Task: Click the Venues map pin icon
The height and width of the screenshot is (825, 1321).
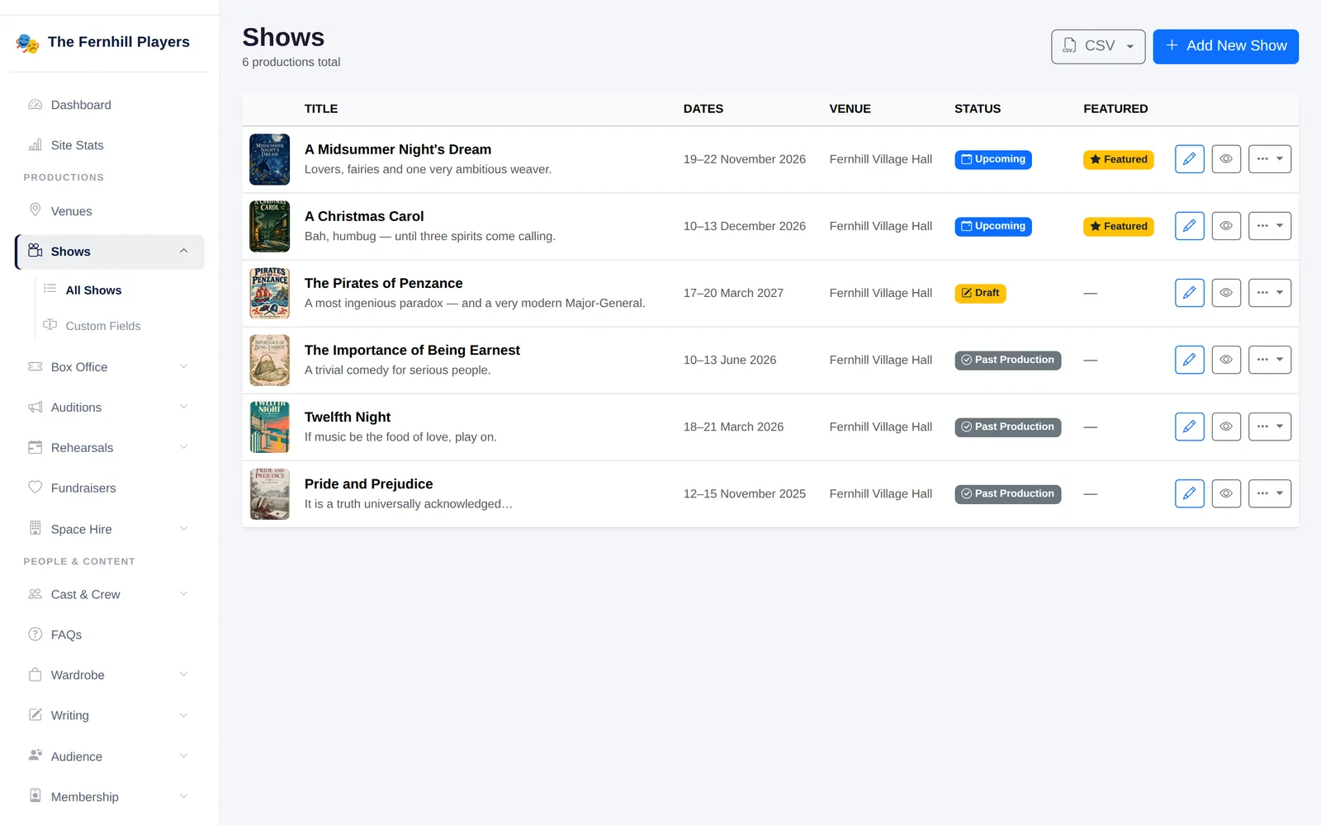Action: 36,210
